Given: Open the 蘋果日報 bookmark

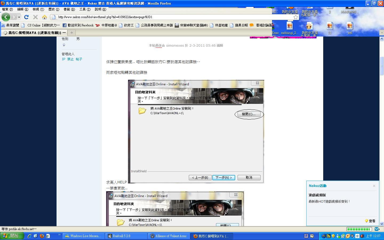Looking at the screenshot, I should pyautogui.click(x=239, y=25).
